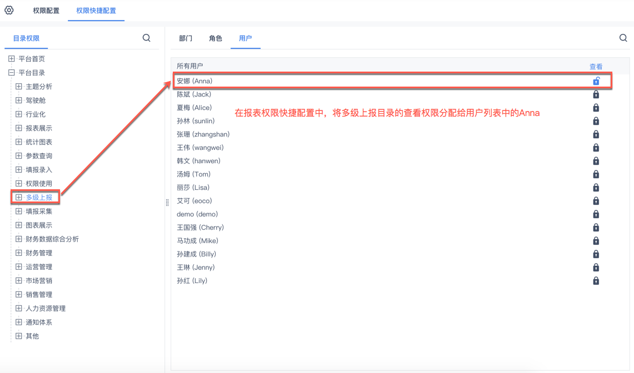Expand the 统计图表 folder
Image resolution: width=634 pixels, height=373 pixels.
tap(18, 142)
